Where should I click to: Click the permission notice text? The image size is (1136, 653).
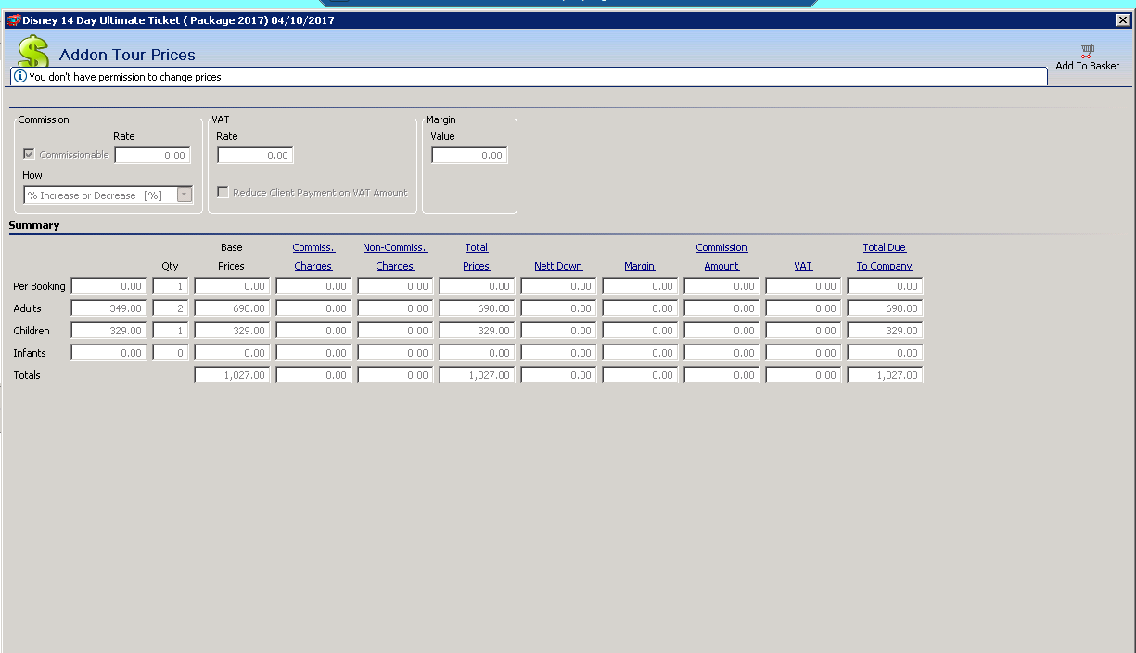click(x=125, y=77)
